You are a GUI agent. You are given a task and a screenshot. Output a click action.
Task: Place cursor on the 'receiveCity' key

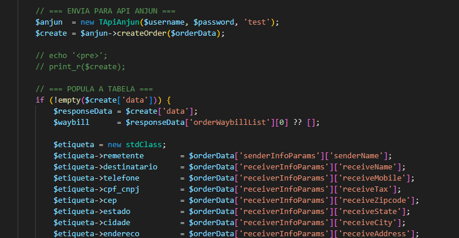pyautogui.click(x=368, y=222)
